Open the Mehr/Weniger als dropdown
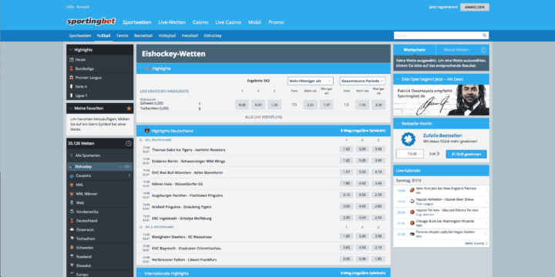The width and height of the screenshot is (555, 277). (x=311, y=81)
